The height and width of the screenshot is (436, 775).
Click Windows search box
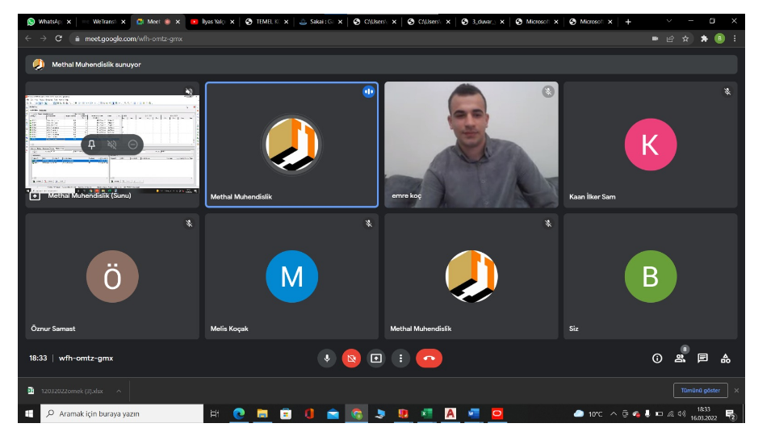[122, 413]
